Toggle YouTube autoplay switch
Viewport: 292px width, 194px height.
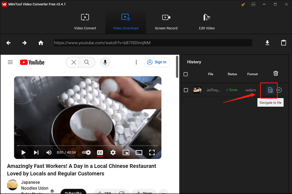click(x=86, y=152)
